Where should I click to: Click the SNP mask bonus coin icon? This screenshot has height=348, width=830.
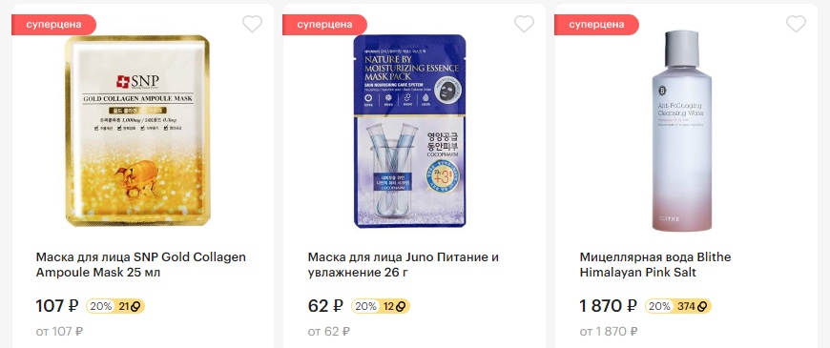(136, 306)
